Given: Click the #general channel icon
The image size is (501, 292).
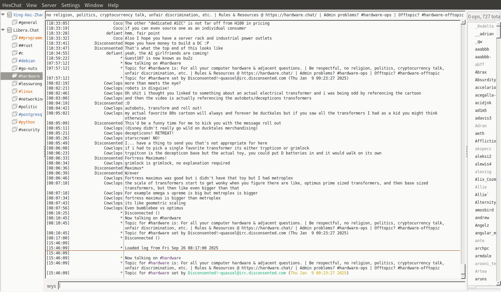Looking at the screenshot, I should tap(15, 22).
